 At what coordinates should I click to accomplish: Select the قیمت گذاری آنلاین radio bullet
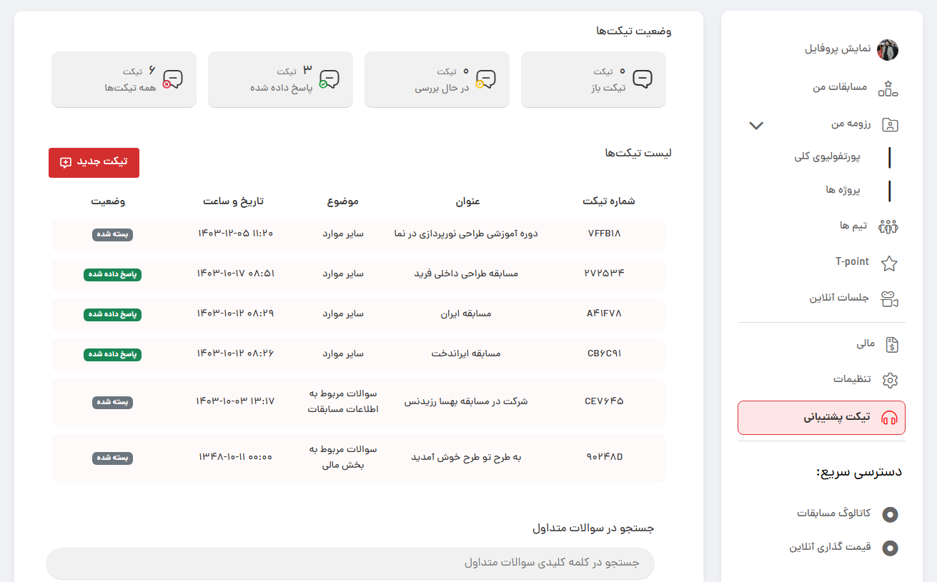(890, 548)
